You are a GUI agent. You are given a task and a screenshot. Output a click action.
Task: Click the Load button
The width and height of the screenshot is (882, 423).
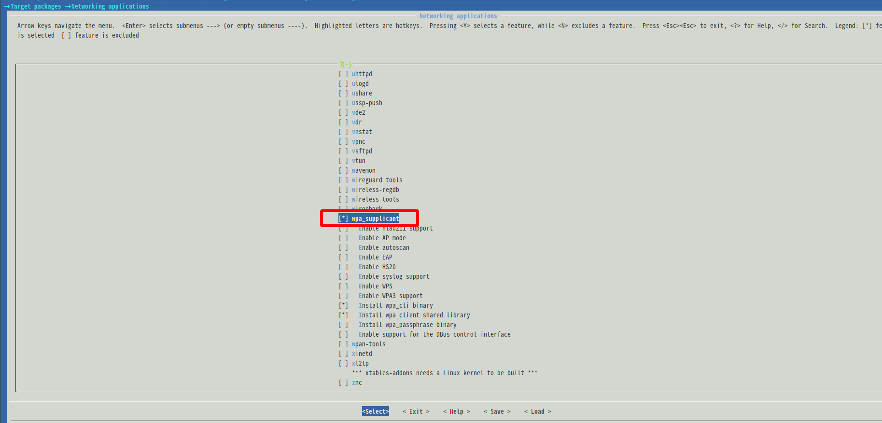(x=538, y=411)
